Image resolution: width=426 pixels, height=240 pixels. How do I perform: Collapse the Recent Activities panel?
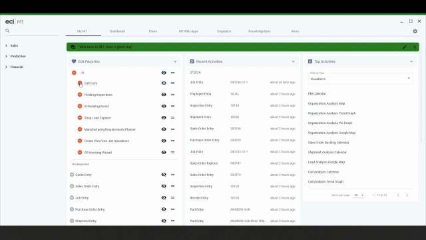click(x=293, y=61)
